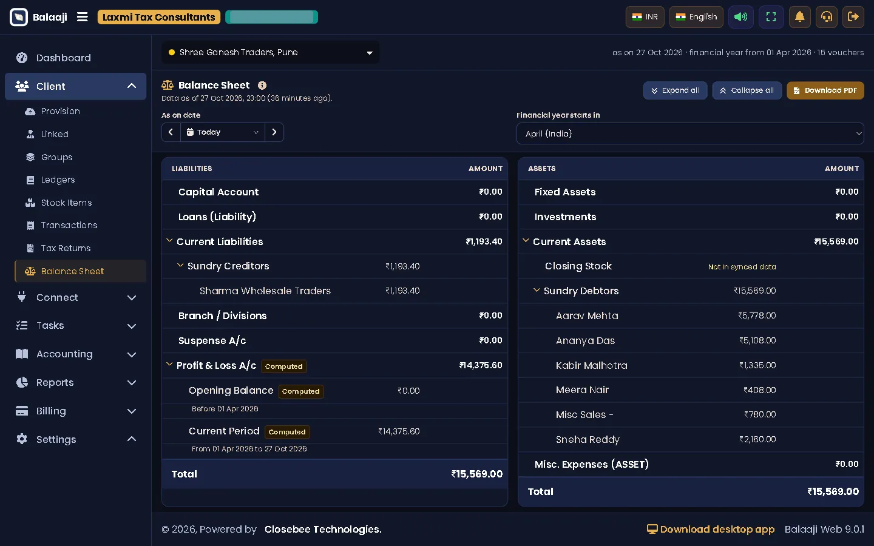Click the info icon beside Balance Sheet title
874x546 pixels.
(x=262, y=86)
